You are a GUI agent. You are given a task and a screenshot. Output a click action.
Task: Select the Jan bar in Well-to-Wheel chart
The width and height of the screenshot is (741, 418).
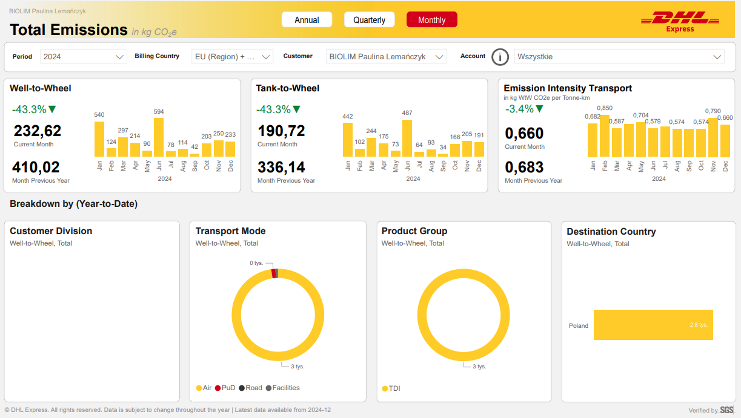point(99,139)
